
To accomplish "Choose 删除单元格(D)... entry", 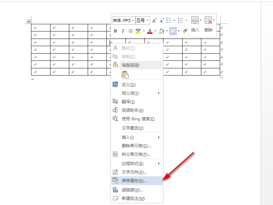I will pyautogui.click(x=137, y=146).
